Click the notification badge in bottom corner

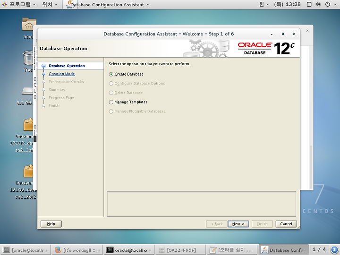[335, 250]
